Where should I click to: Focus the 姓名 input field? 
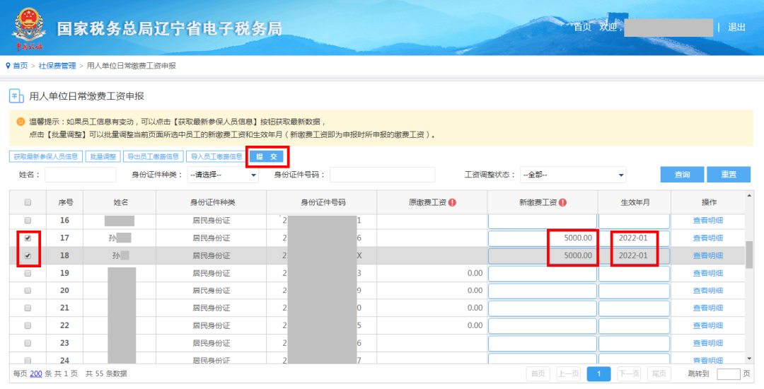click(81, 175)
